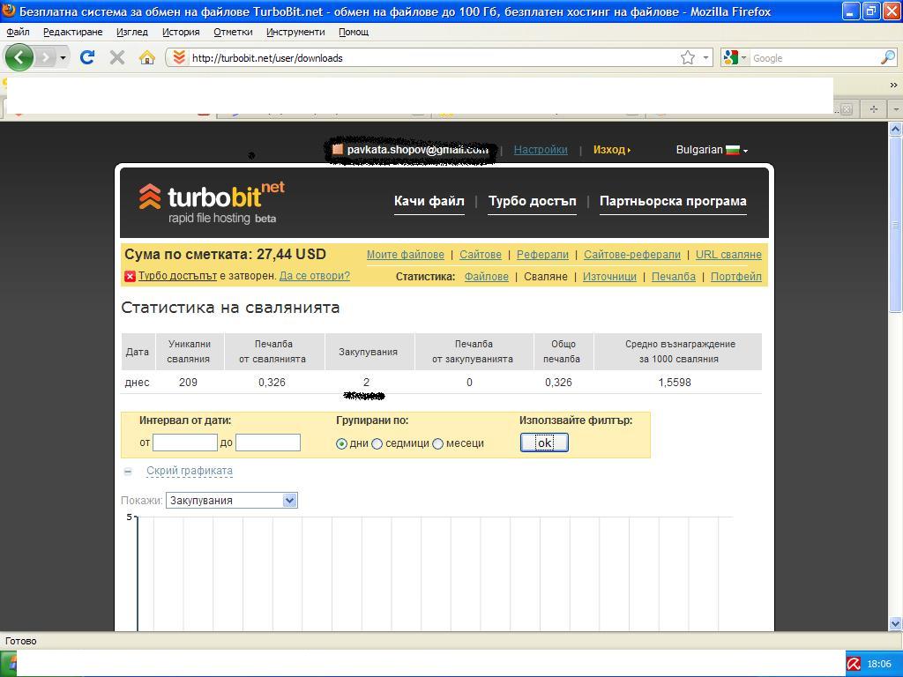Viewport: 903px width, 677px height.
Task: Click the red X turbo access closed icon
Action: [x=131, y=276]
